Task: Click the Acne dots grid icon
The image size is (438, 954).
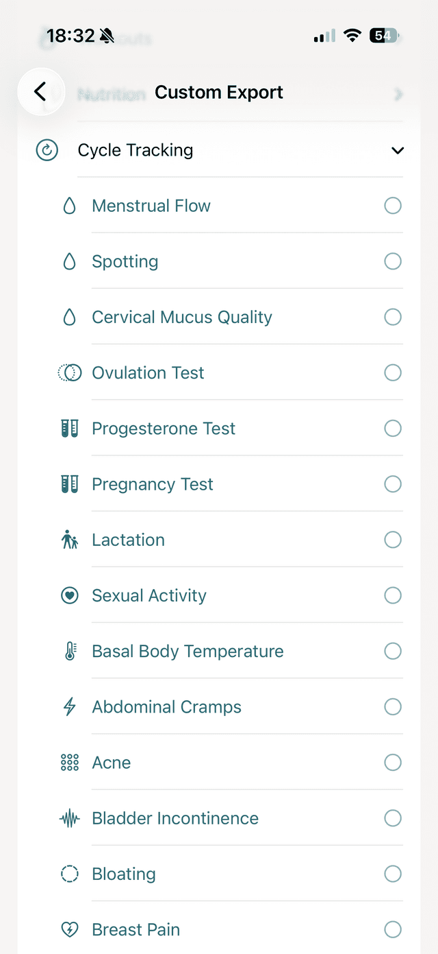Action: coord(69,763)
